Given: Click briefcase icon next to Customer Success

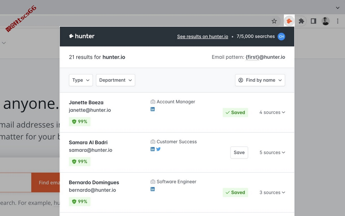Looking at the screenshot, I should [153, 142].
